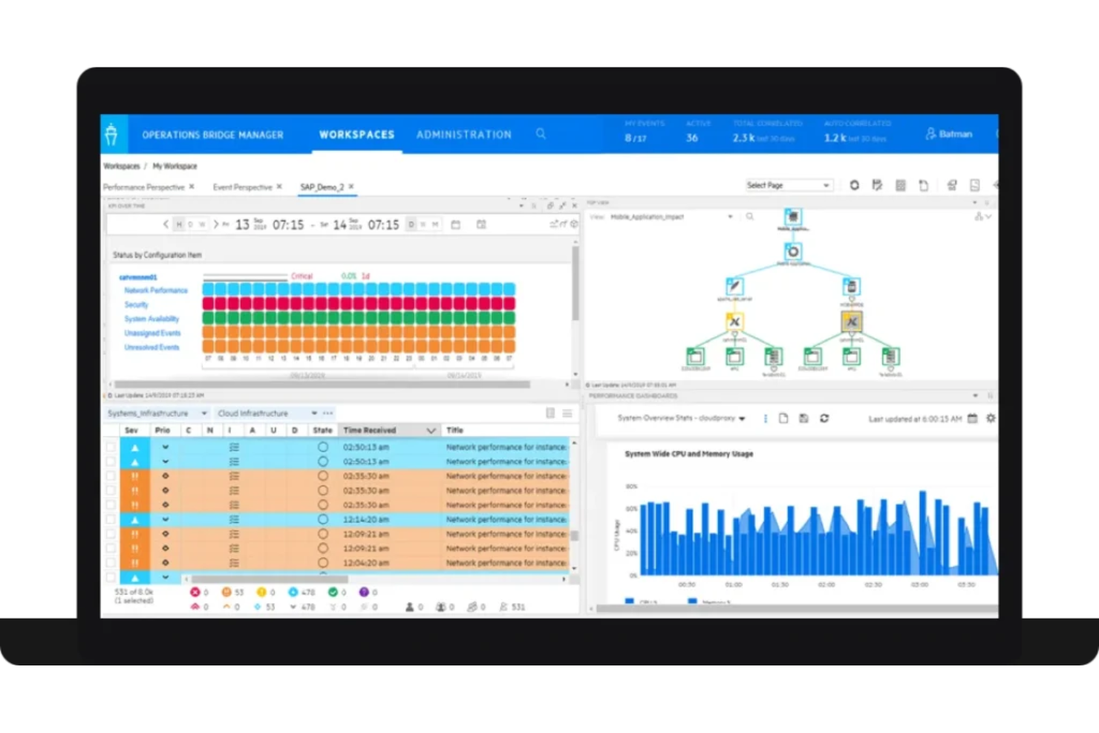This screenshot has width=1099, height=733.
Task: Click the save icon in Performance Dashboards
Action: click(x=803, y=418)
